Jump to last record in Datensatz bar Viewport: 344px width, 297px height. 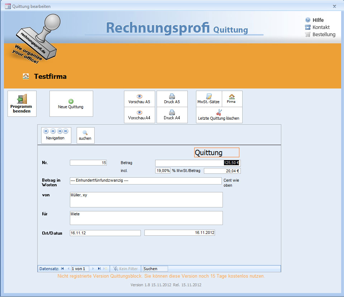[x=99, y=269]
